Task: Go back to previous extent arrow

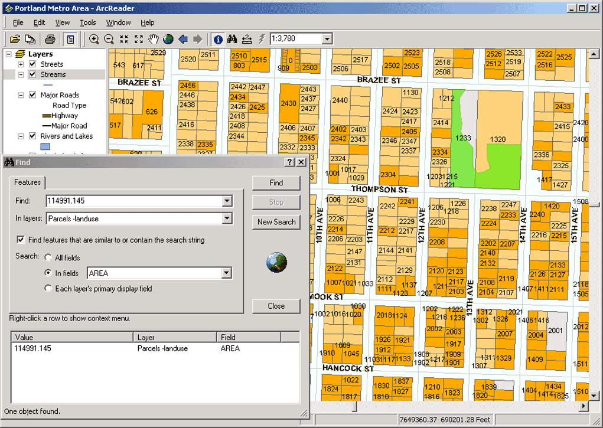Action: point(183,39)
